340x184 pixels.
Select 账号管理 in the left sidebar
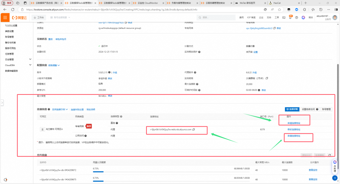pyautogui.click(x=9, y=37)
